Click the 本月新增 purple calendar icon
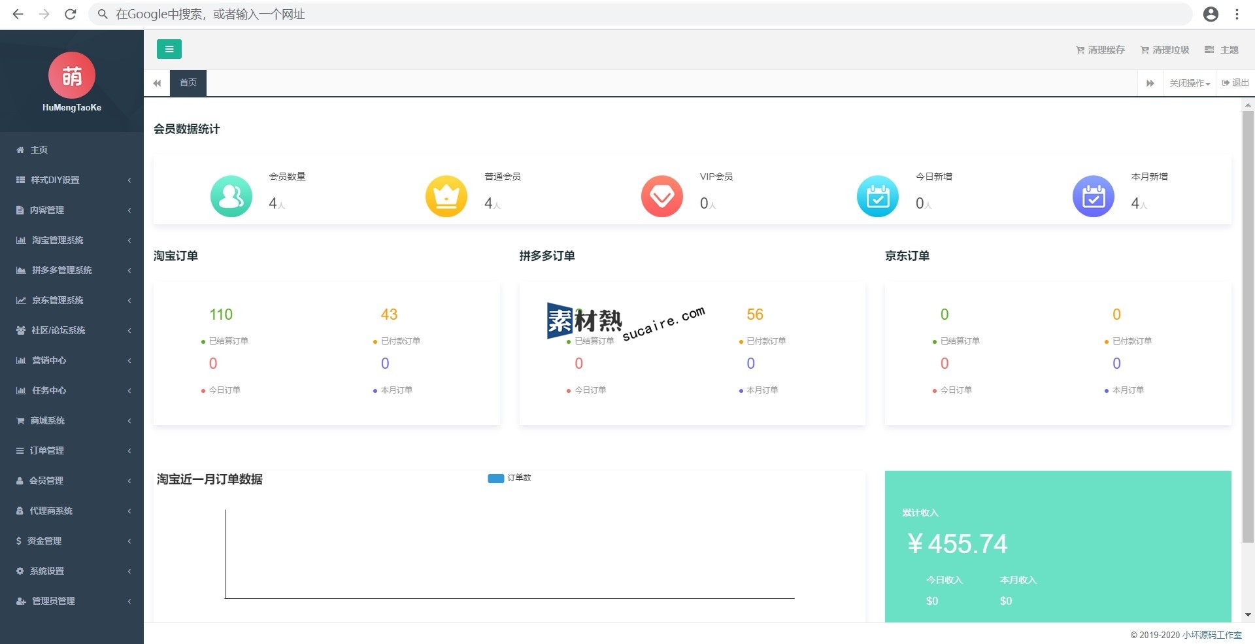The image size is (1255, 644). (1093, 196)
